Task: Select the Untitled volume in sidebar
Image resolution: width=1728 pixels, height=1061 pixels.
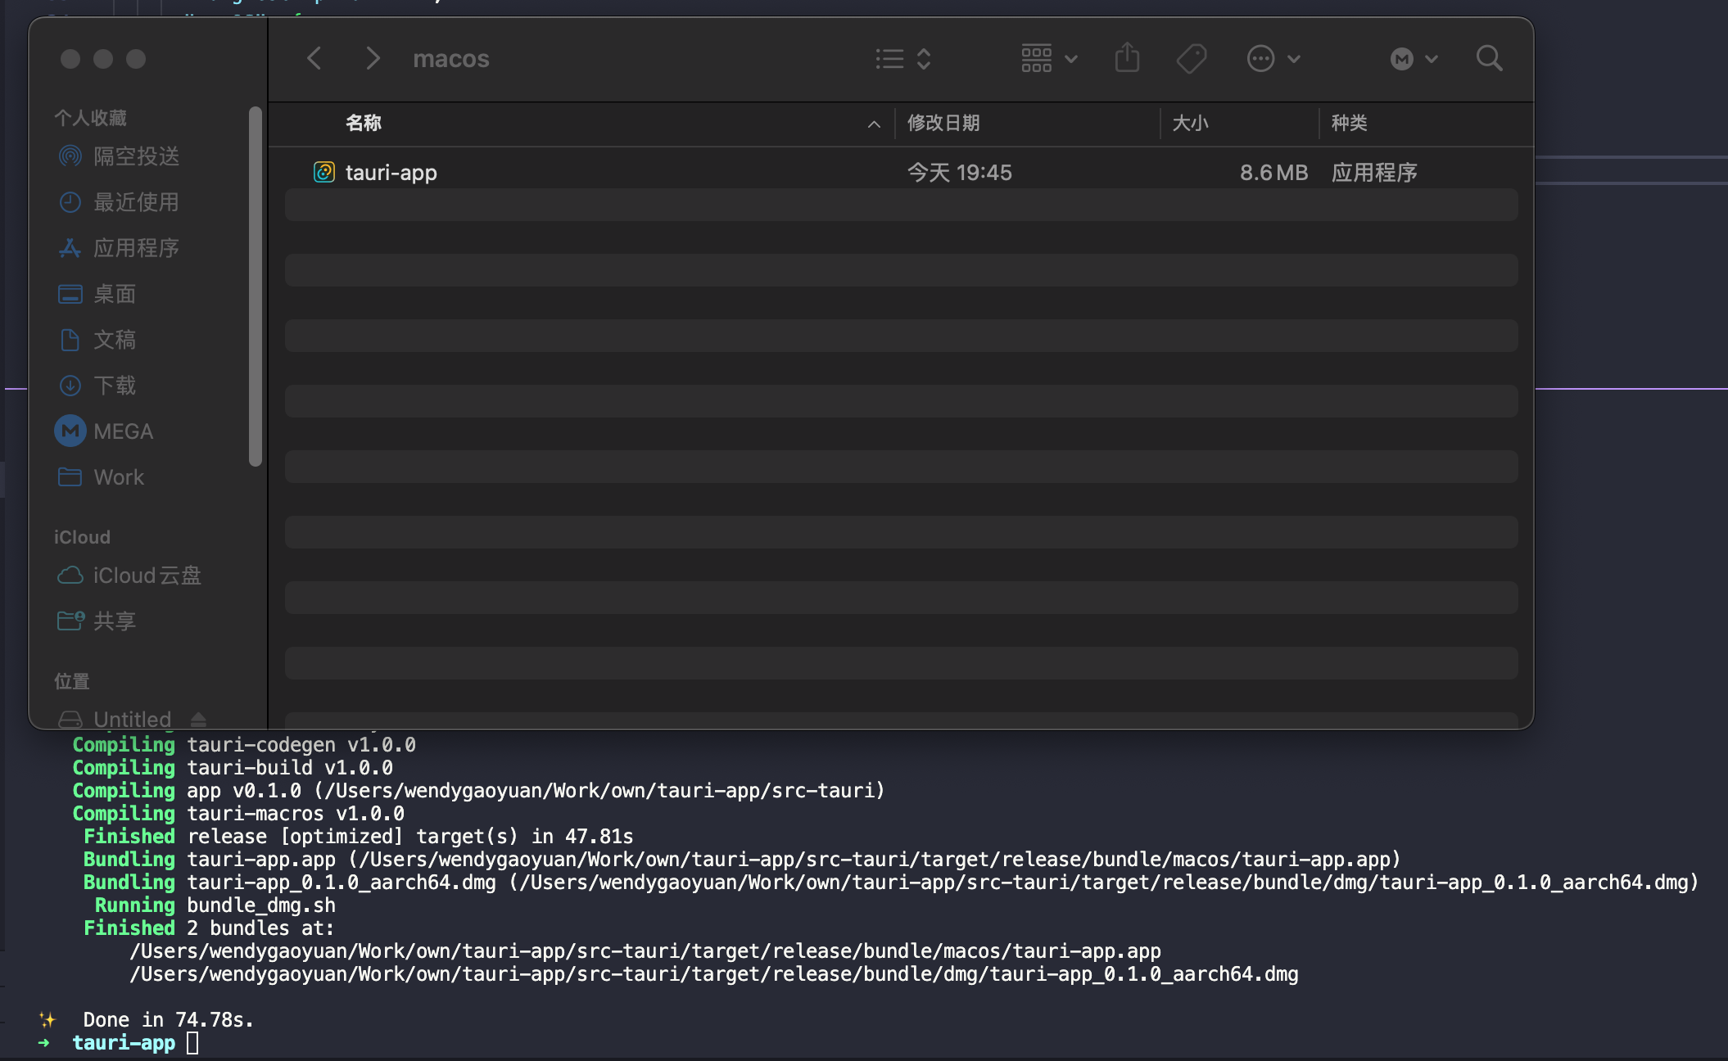Action: tap(132, 719)
